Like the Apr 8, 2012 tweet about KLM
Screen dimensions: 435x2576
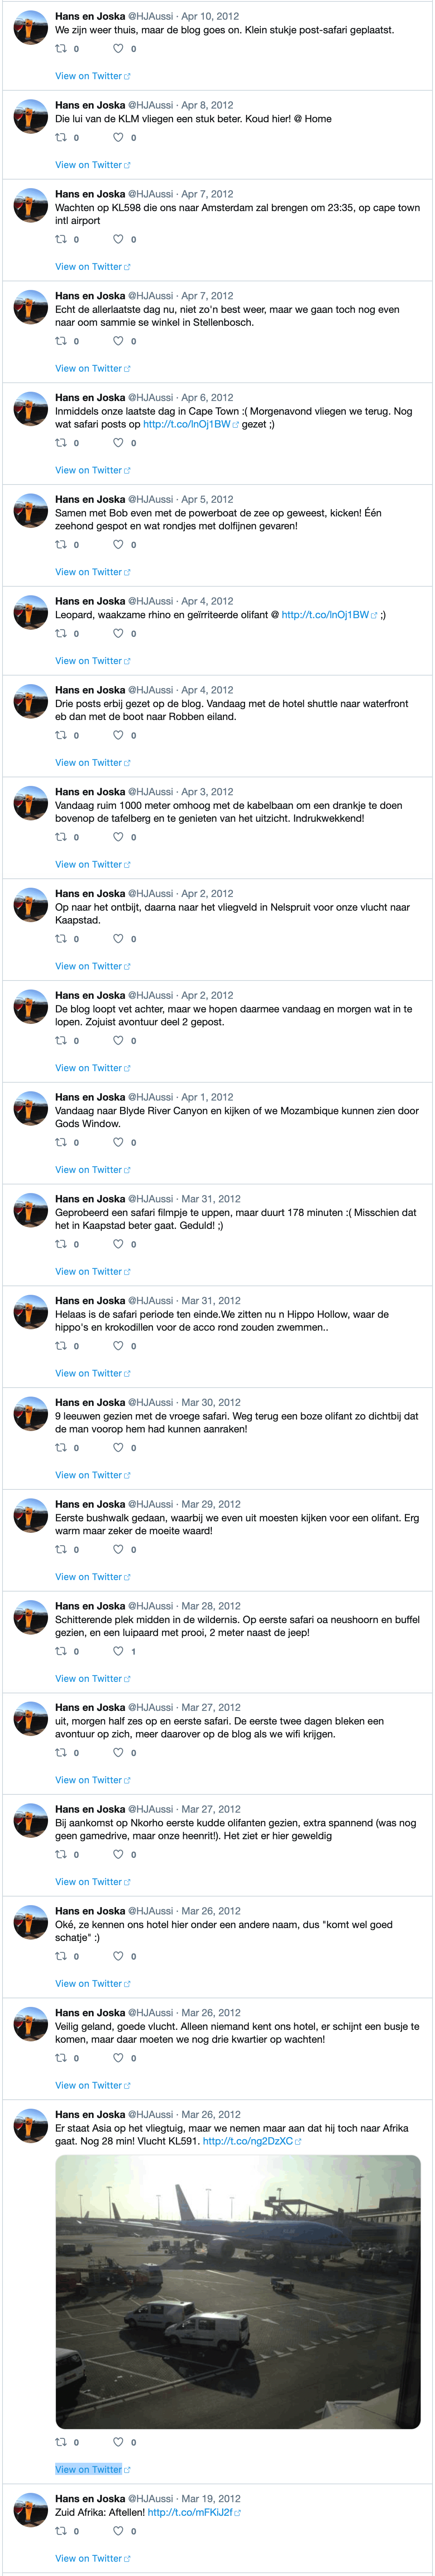click(118, 138)
